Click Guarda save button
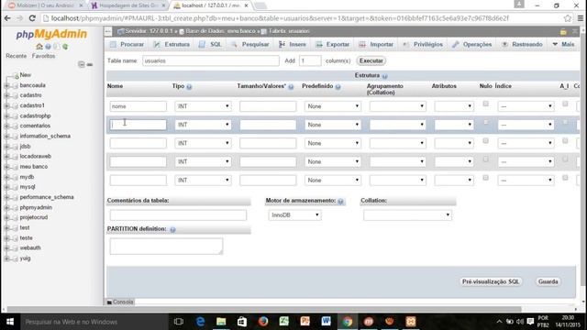 pyautogui.click(x=548, y=281)
